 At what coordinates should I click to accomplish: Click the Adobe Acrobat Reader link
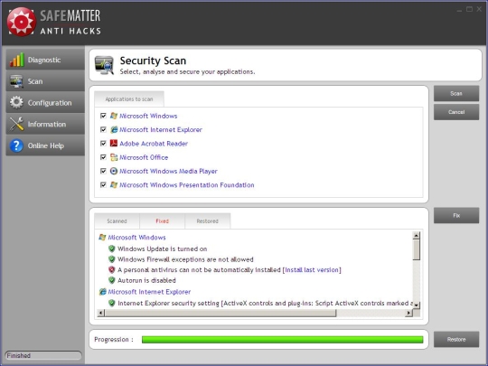click(x=154, y=144)
